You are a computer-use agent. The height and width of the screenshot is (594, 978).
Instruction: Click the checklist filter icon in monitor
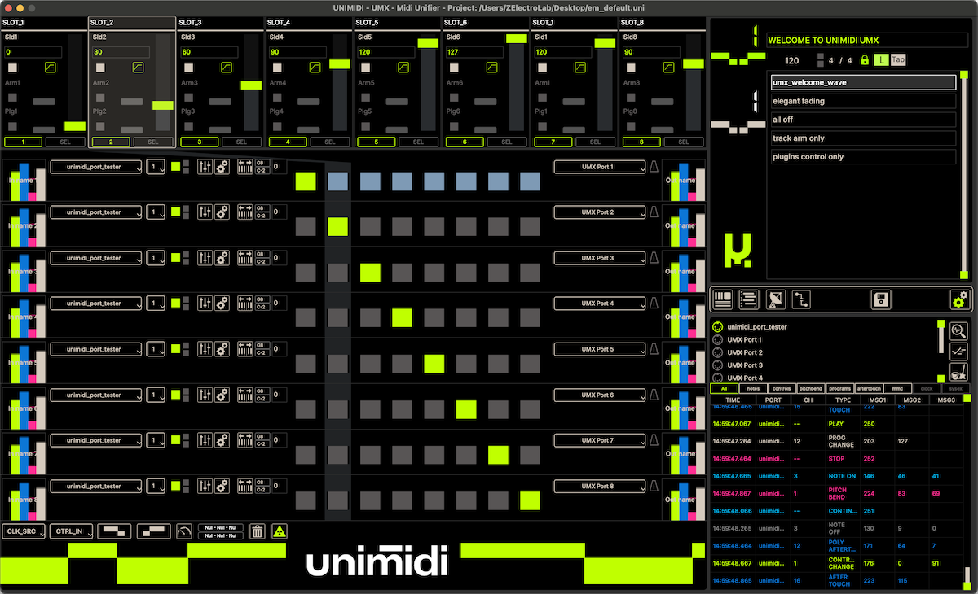coord(959,352)
